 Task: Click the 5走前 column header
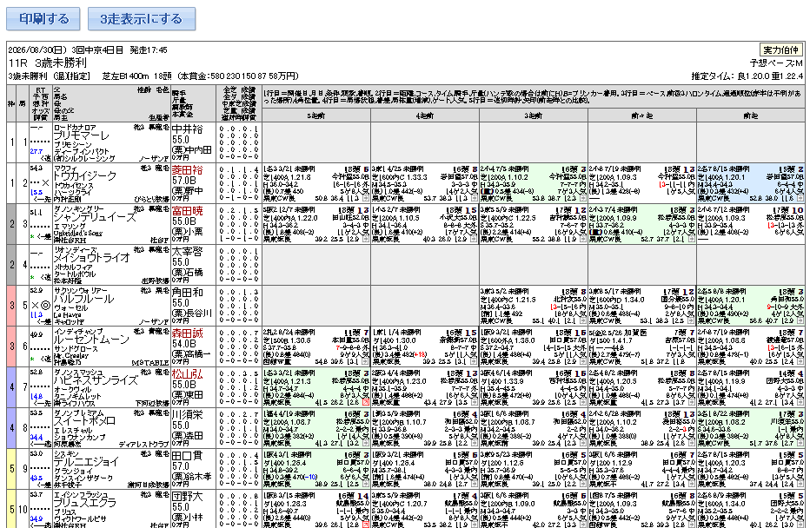(316, 115)
